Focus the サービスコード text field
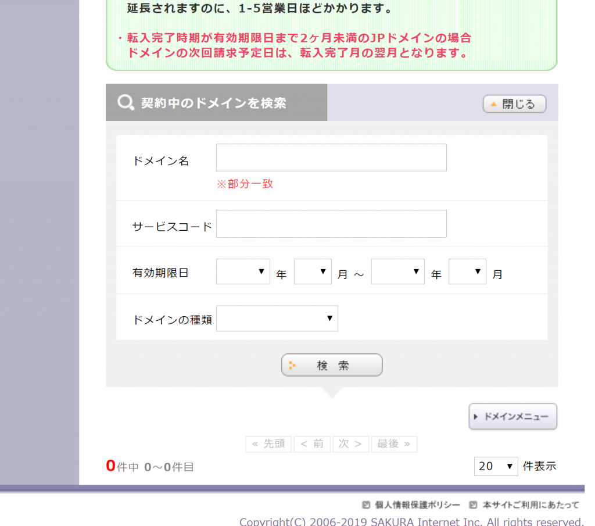Image resolution: width=595 pixels, height=526 pixels. click(331, 224)
